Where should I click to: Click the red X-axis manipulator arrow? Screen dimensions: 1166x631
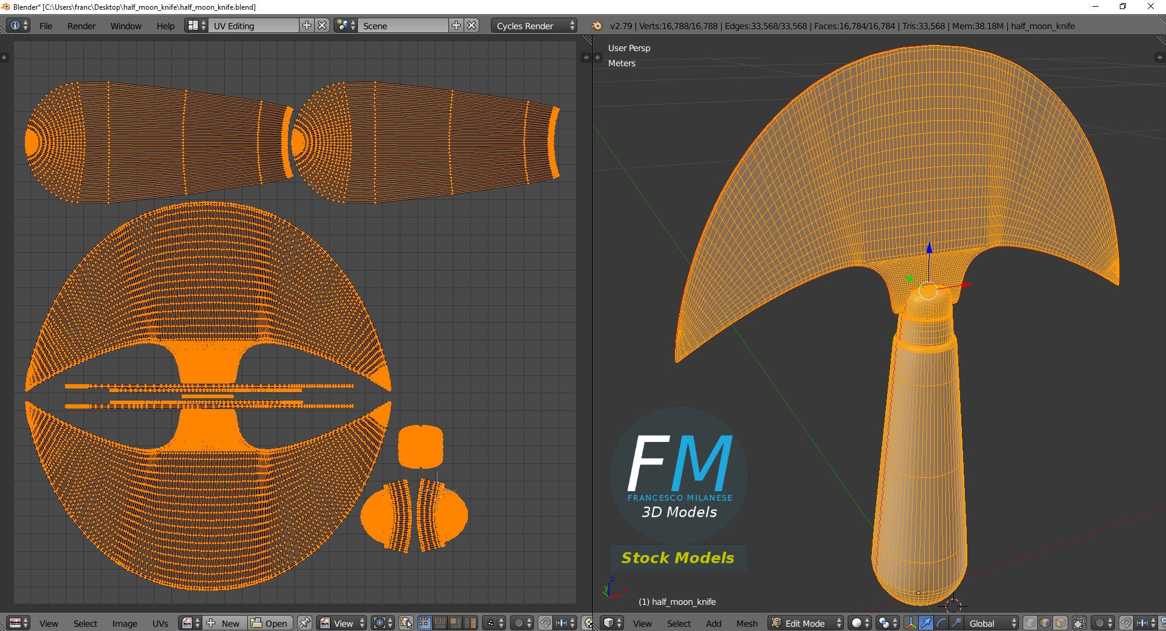click(966, 284)
